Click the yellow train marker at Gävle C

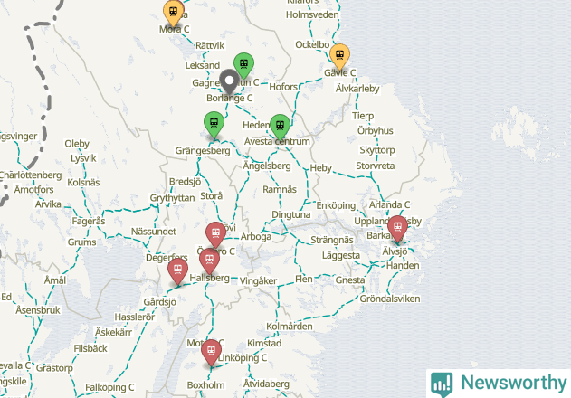pyautogui.click(x=339, y=57)
